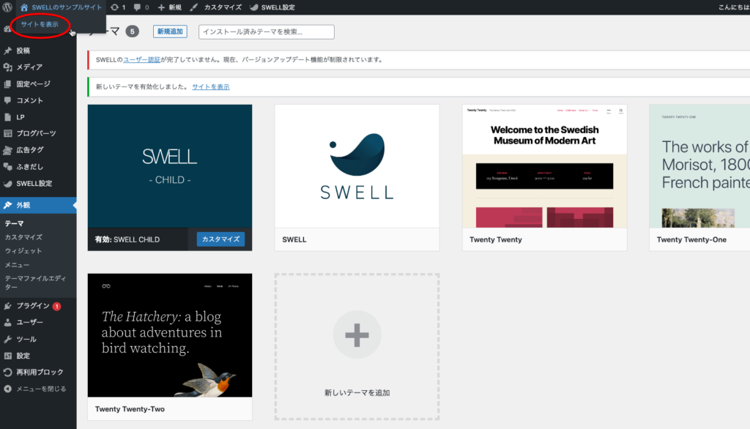
Task: Click the settings icon next to 設定
Action: [x=7, y=356]
